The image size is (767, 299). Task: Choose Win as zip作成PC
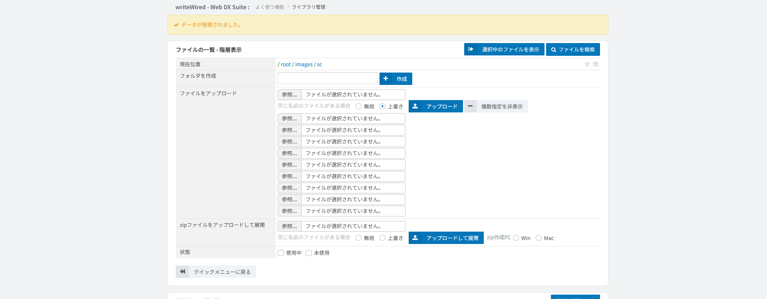(516, 238)
